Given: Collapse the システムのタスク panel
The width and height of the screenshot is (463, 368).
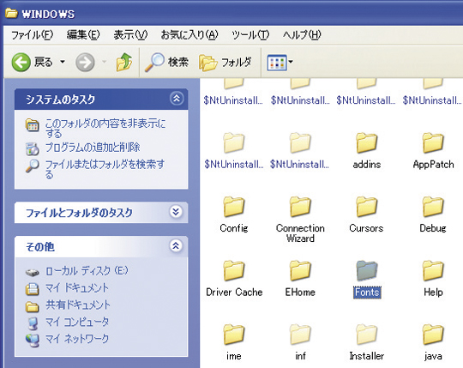Looking at the screenshot, I should pyautogui.click(x=177, y=99).
